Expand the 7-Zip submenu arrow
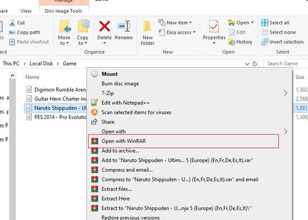This screenshot has height=220, width=308. (286, 93)
